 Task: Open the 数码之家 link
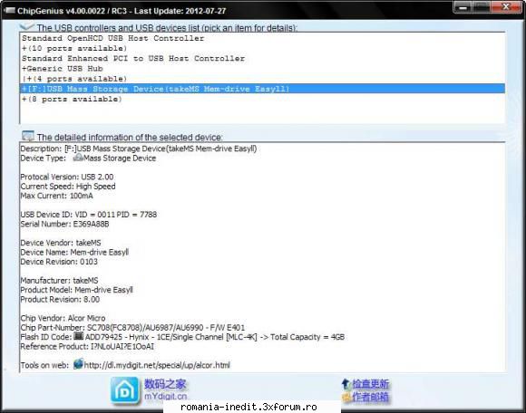click(x=165, y=384)
